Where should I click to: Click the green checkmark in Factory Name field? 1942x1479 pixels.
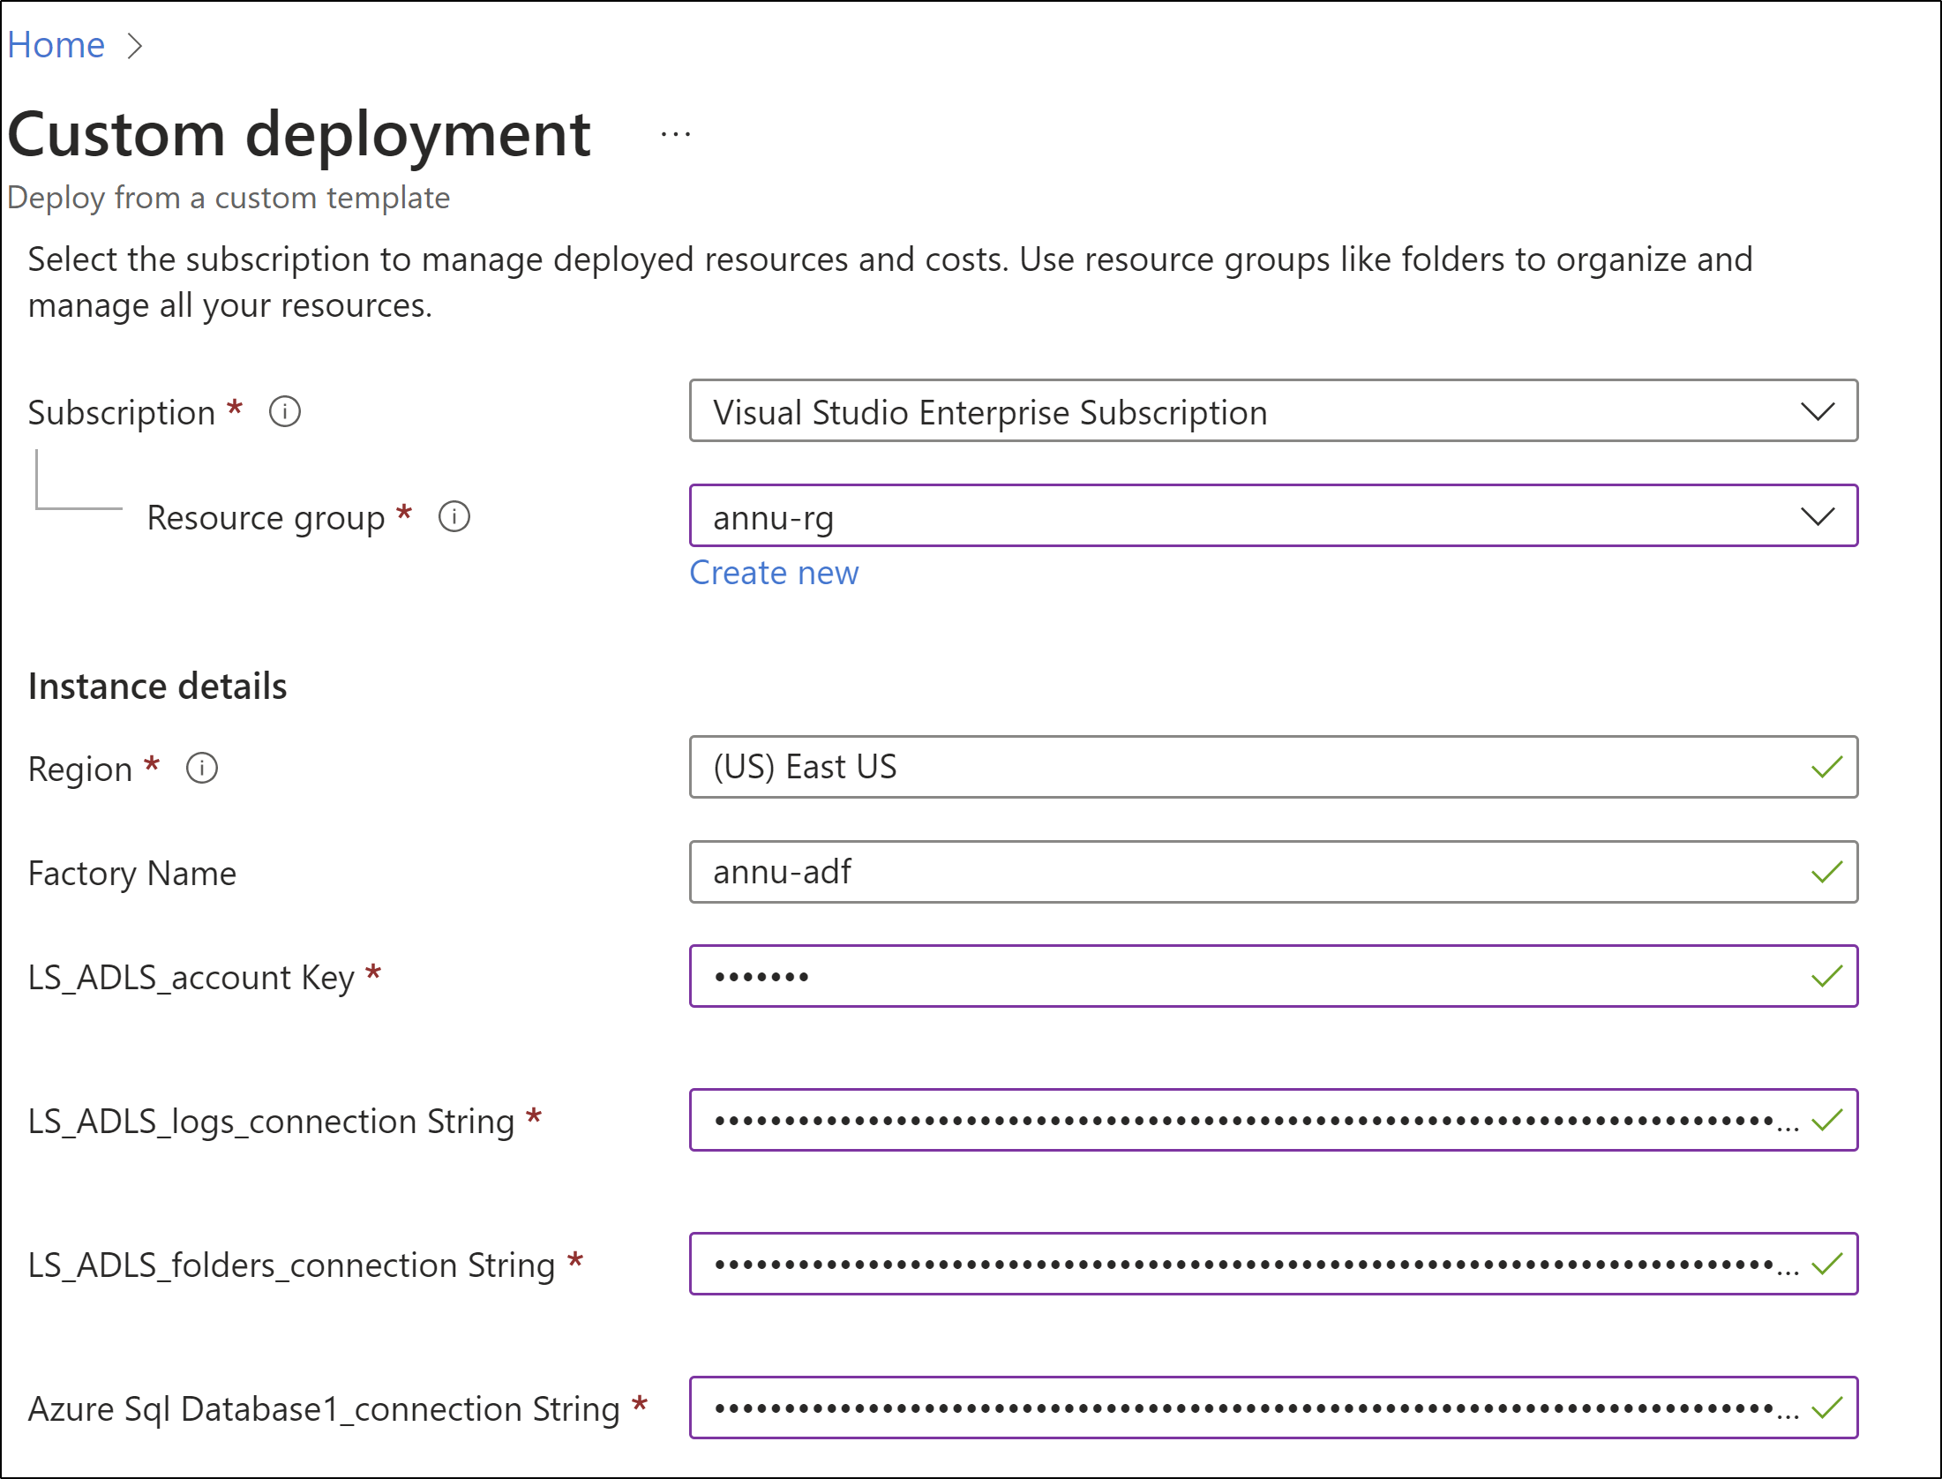point(1826,873)
